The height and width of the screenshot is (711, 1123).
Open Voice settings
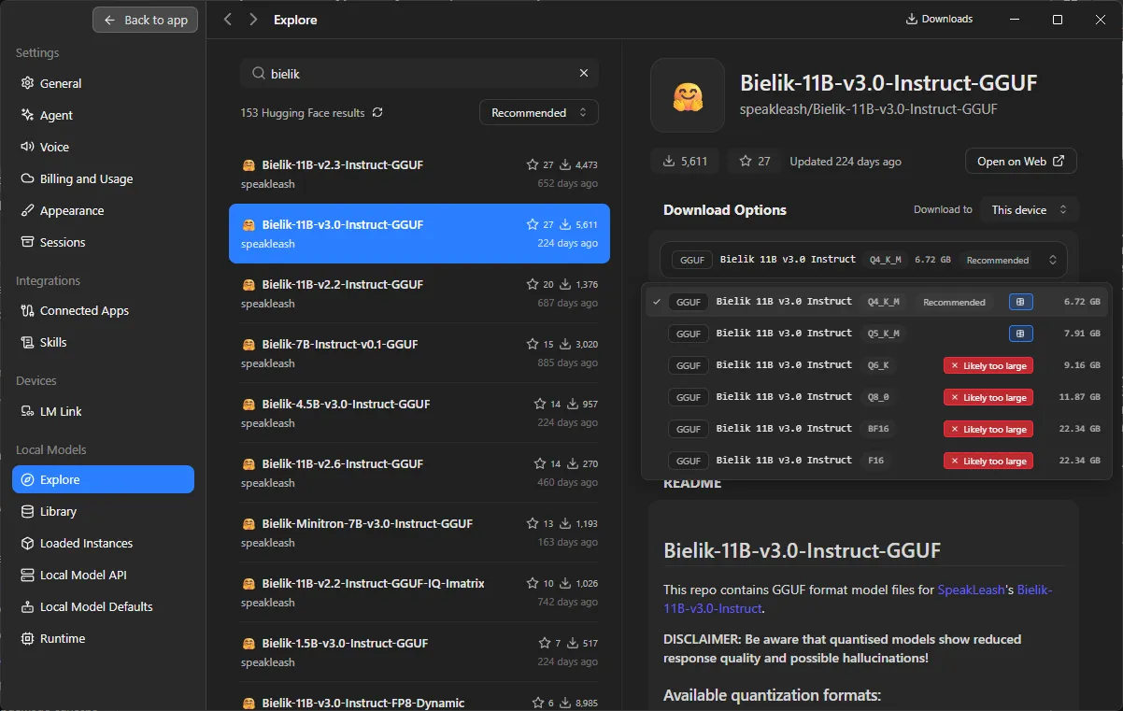(x=103, y=147)
